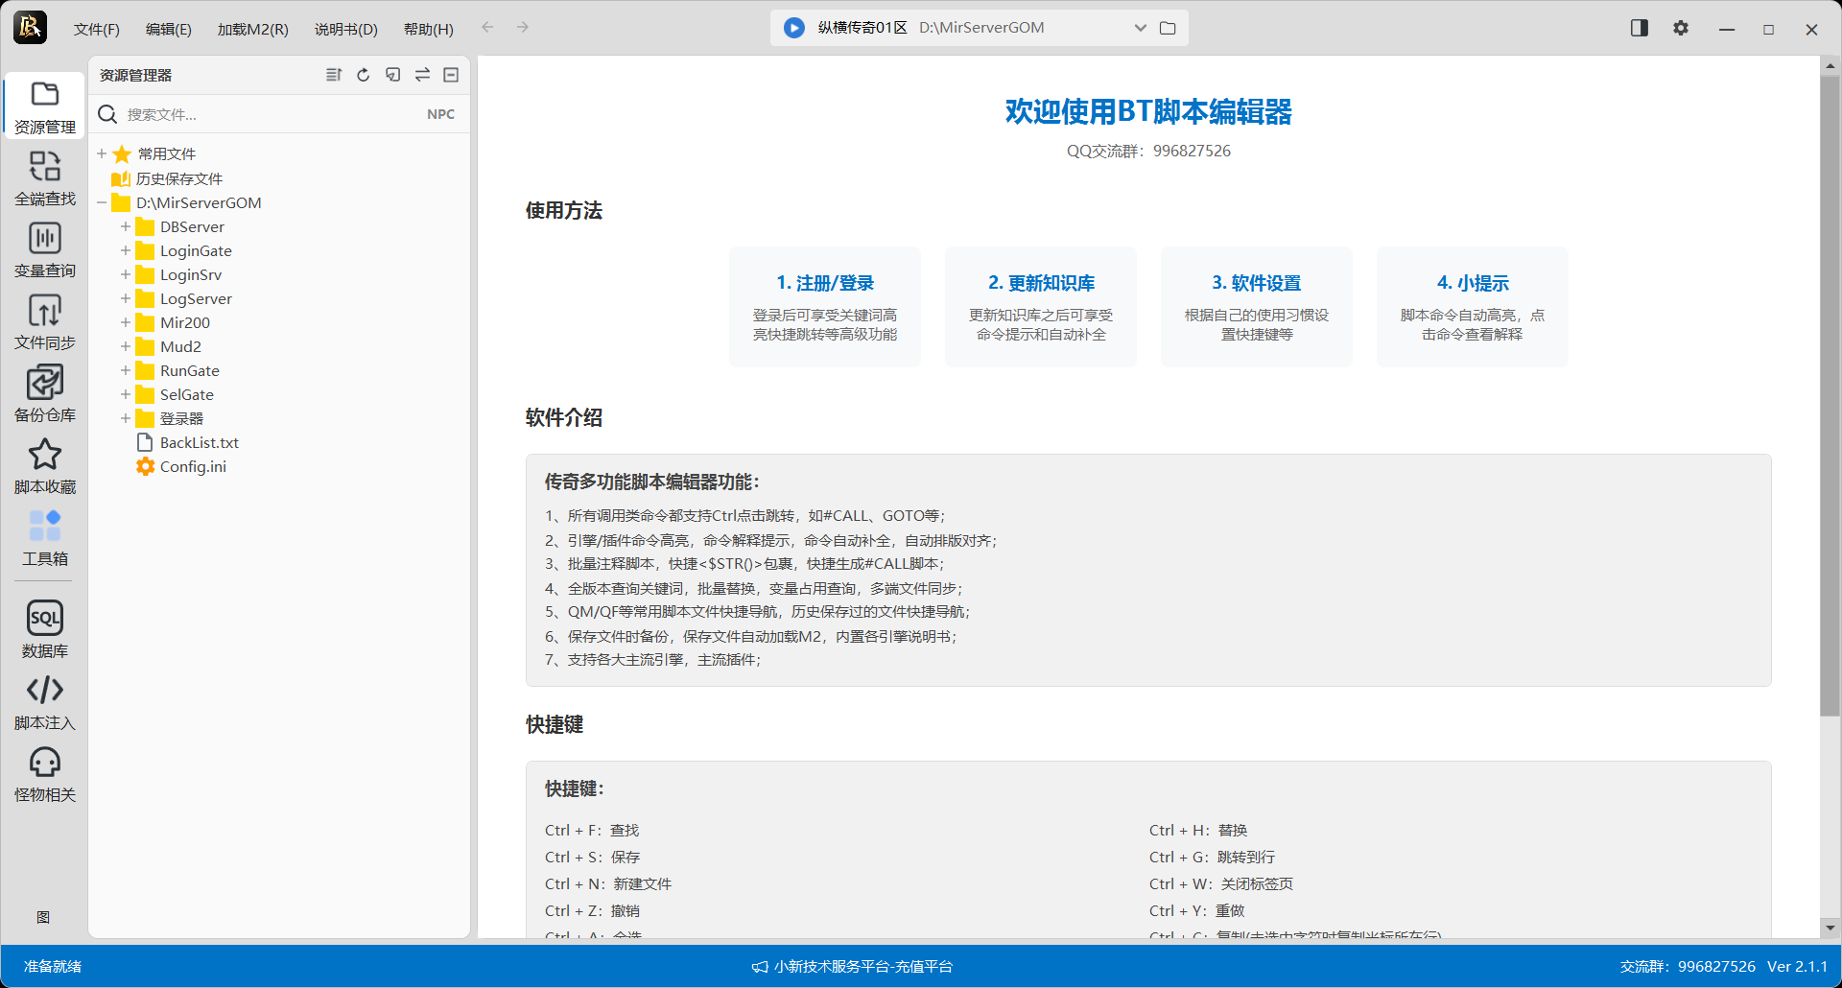Open the 怪物相关 monster panel
Screen dimensions: 1842x988
pos(44,774)
